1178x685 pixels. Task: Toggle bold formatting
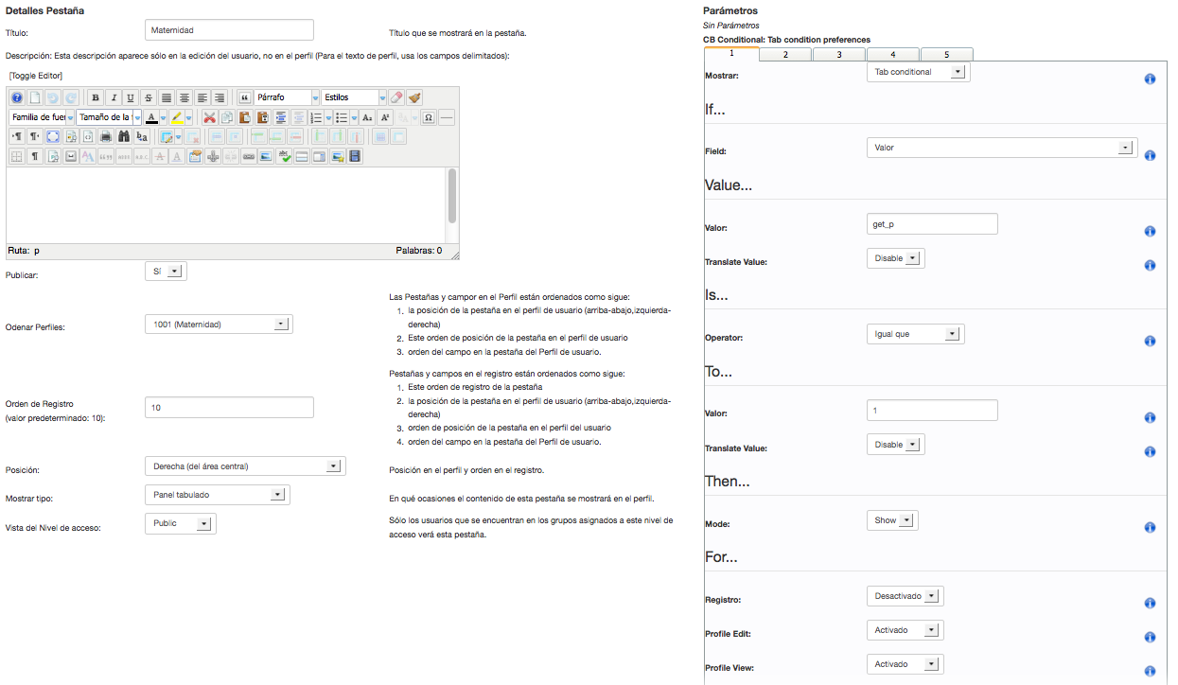(96, 97)
